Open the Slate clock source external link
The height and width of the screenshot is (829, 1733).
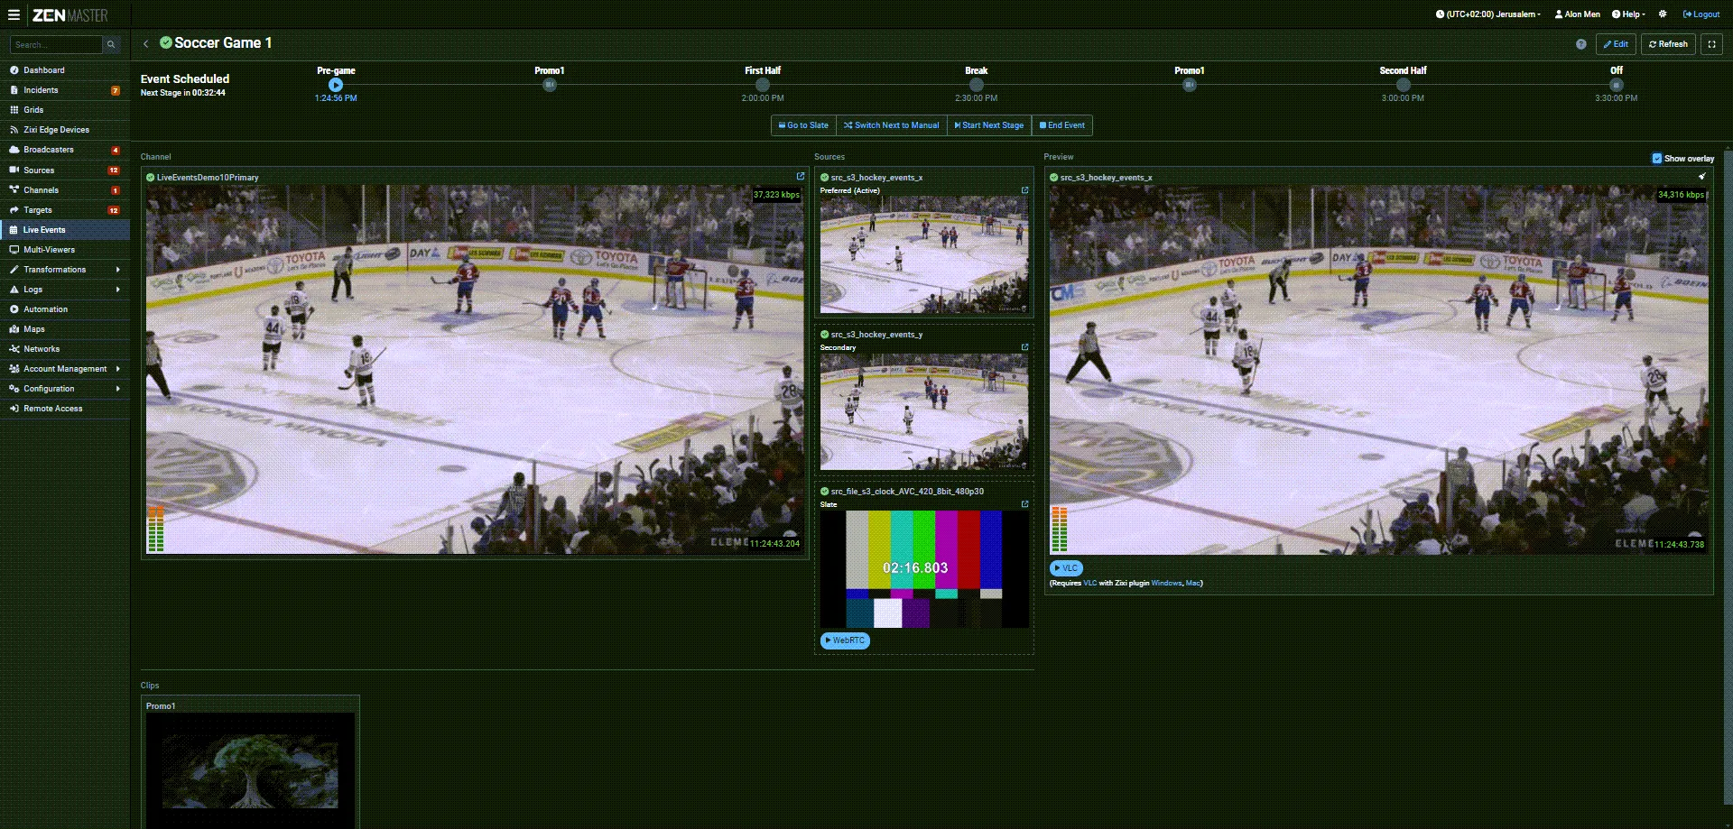point(1024,504)
